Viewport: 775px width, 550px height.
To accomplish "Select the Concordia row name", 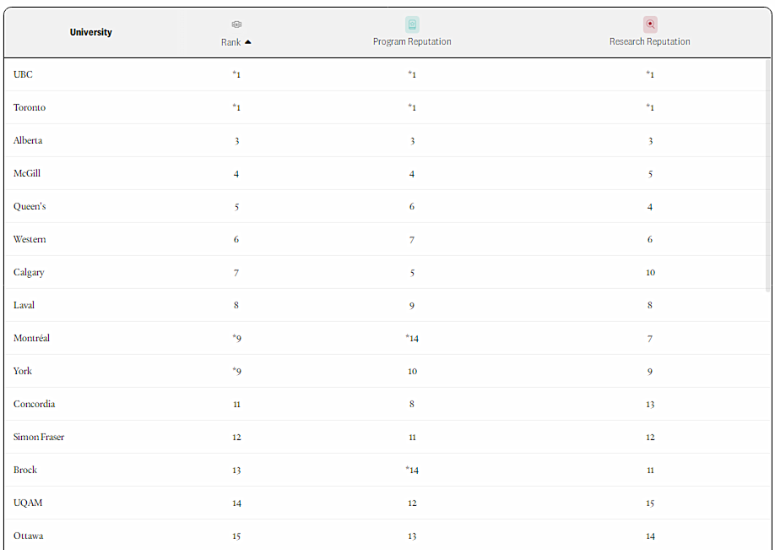I will [x=34, y=404].
